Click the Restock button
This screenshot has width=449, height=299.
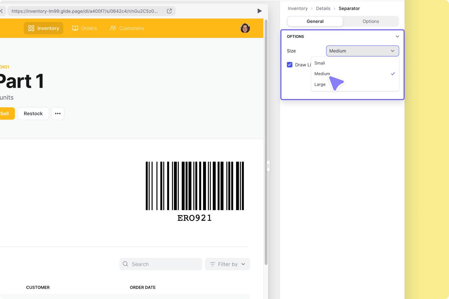pyautogui.click(x=33, y=113)
